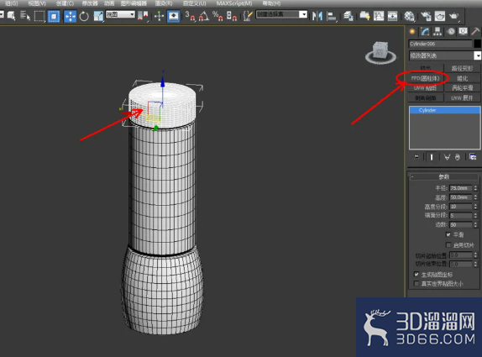
Task: Open the Material Editor icon
Action: tap(409, 16)
